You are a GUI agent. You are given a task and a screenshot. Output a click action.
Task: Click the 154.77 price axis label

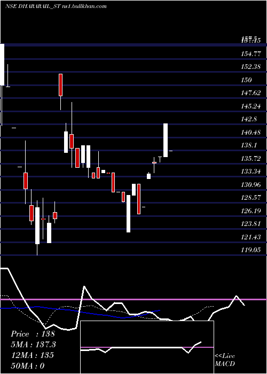[x=251, y=54]
